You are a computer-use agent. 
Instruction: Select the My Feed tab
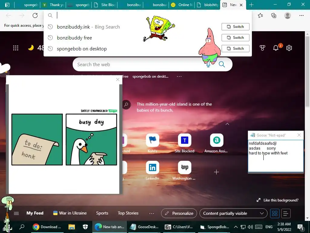pos(35,213)
